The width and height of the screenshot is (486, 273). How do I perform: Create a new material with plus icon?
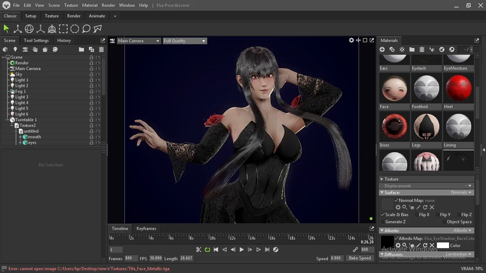(x=382, y=49)
